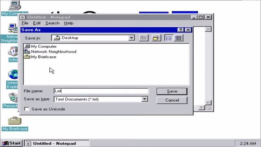Switch to List view icon
This screenshot has height=147, width=261.
point(169,38)
